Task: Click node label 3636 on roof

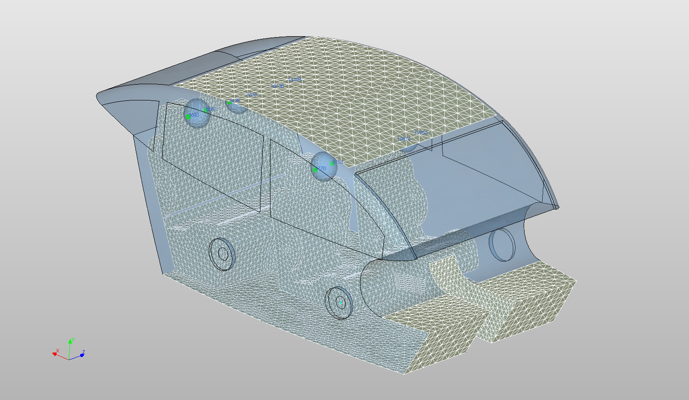Action: click(251, 95)
